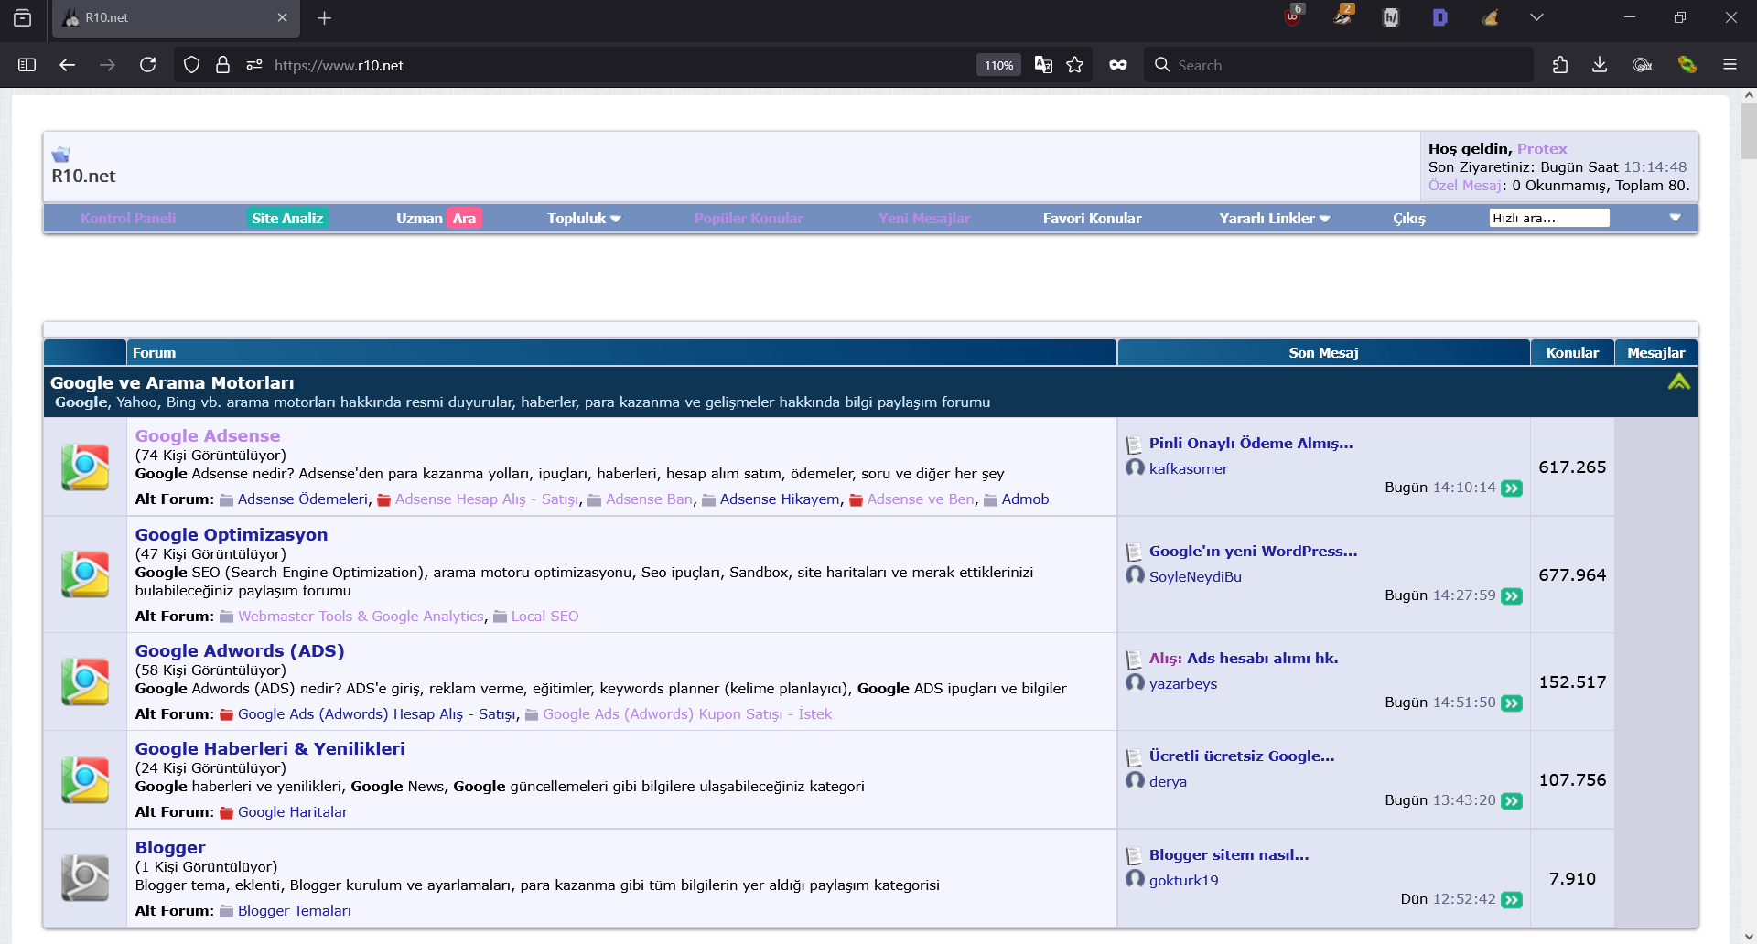Go to last post at Bugün 13:43:20

point(1512,801)
